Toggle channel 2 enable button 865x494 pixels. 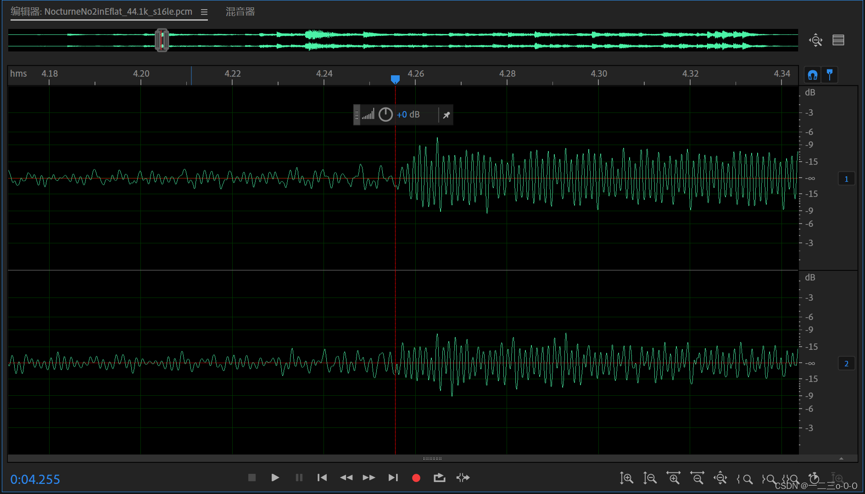847,364
